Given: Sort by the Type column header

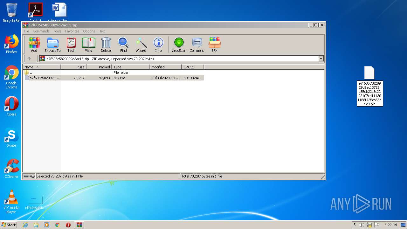Looking at the screenshot, I should coord(131,67).
